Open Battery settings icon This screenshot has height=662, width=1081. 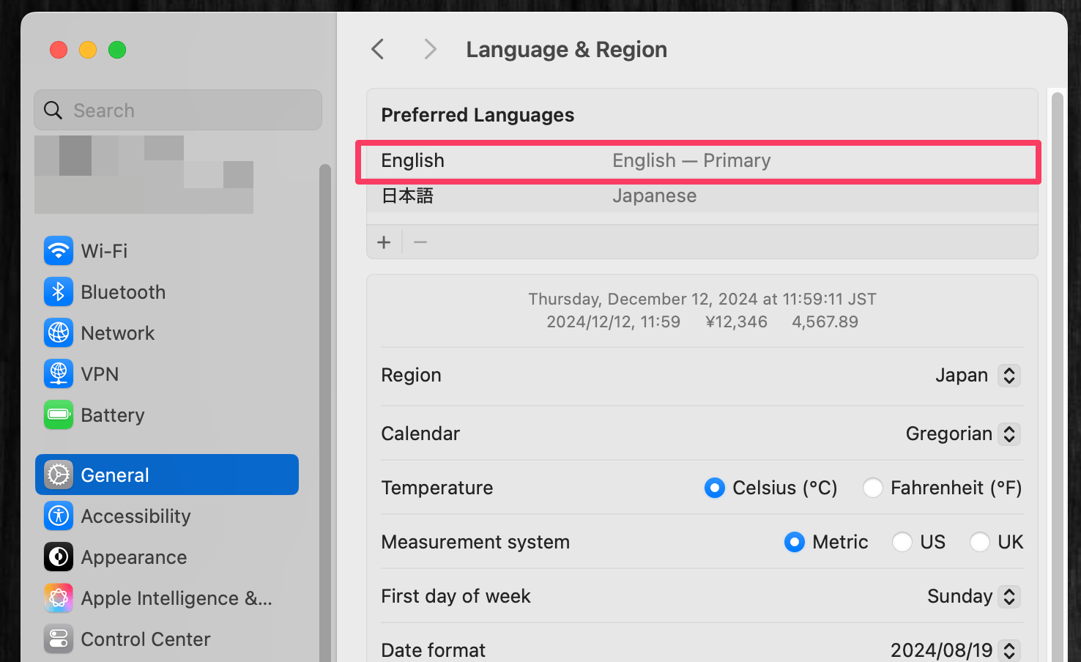coord(59,414)
